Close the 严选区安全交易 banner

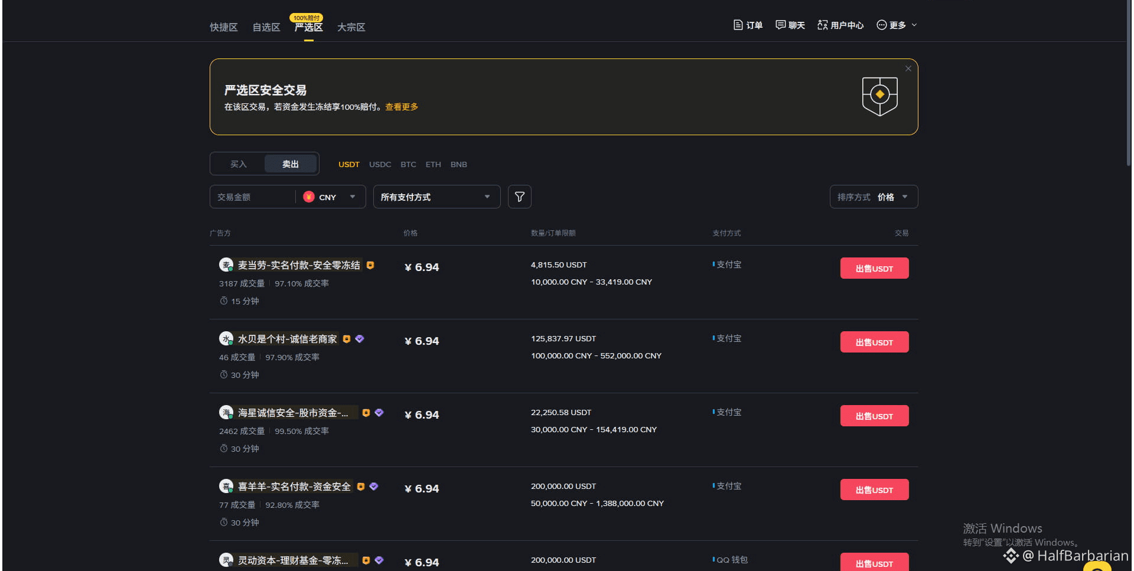point(908,68)
